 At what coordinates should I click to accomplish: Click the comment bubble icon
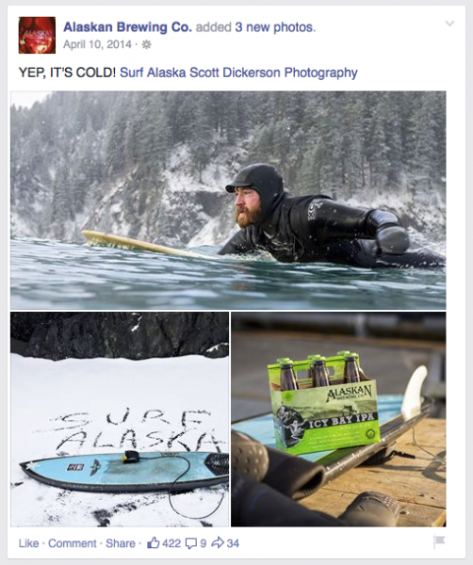pos(191,543)
